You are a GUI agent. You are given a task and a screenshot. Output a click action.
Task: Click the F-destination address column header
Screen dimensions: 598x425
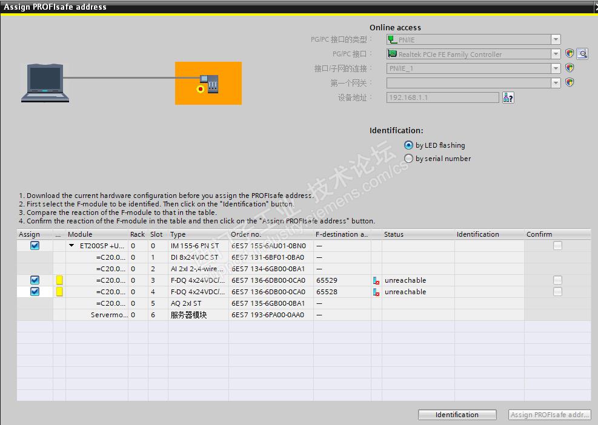[x=342, y=234]
